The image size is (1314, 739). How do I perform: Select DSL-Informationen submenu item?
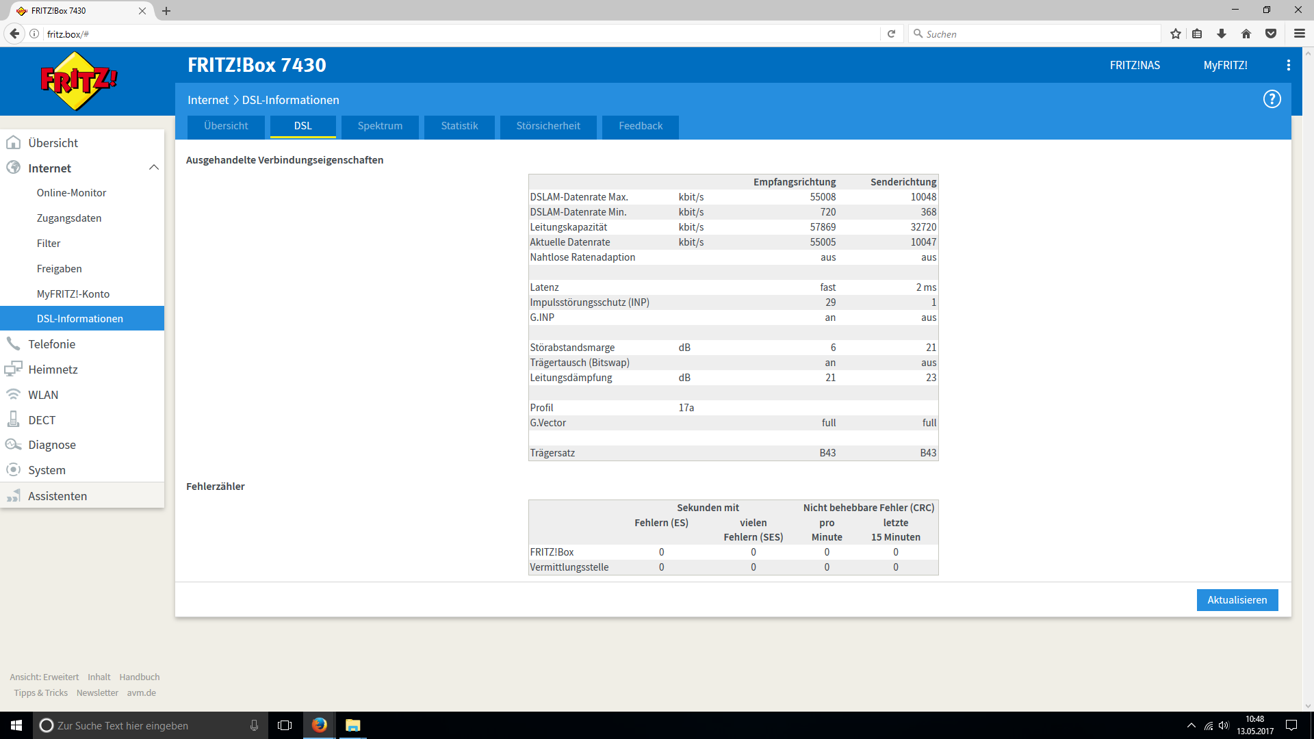pyautogui.click(x=82, y=318)
